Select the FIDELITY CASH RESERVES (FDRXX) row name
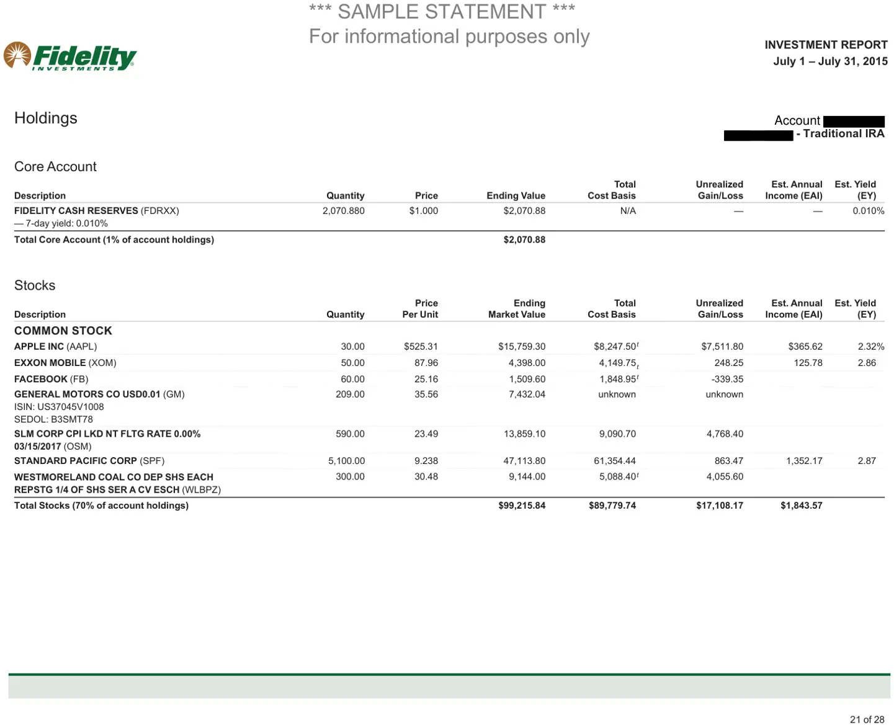Image resolution: width=894 pixels, height=727 pixels. [x=97, y=211]
